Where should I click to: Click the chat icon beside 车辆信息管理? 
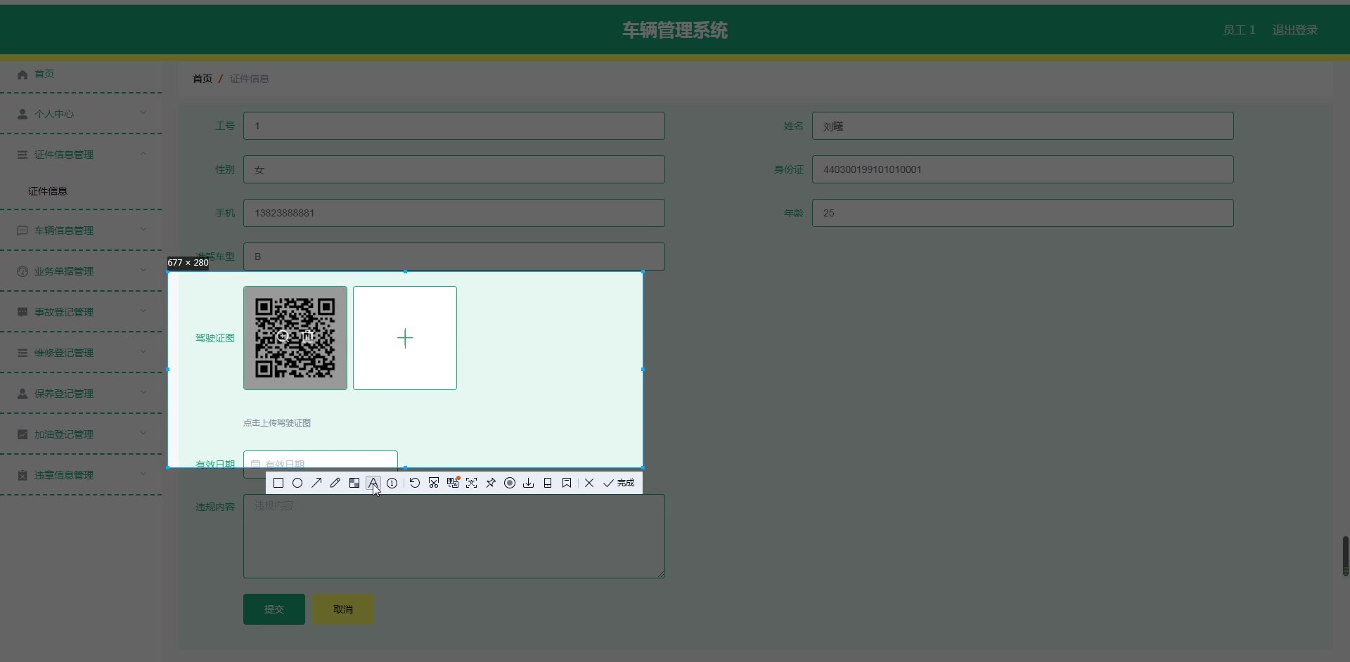point(22,231)
